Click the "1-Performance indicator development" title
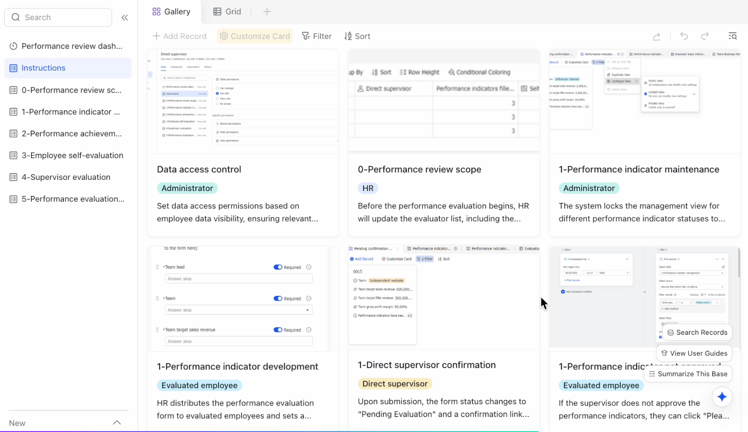The height and width of the screenshot is (432, 748). tap(238, 367)
